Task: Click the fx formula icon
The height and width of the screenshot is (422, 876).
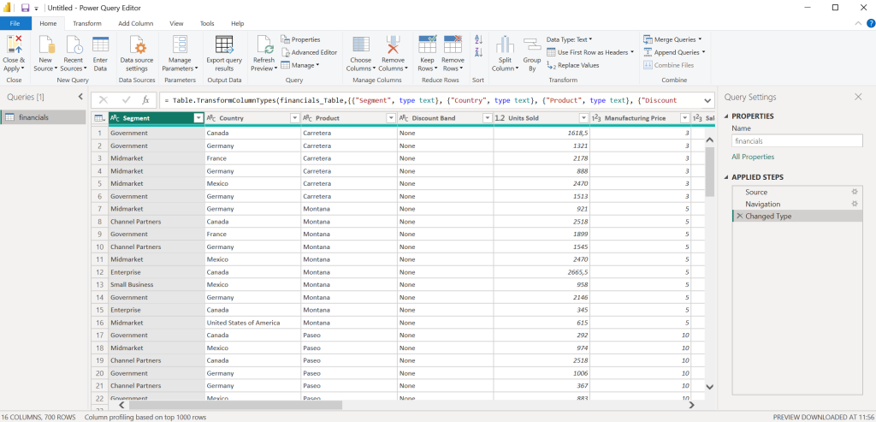Action: [x=145, y=100]
